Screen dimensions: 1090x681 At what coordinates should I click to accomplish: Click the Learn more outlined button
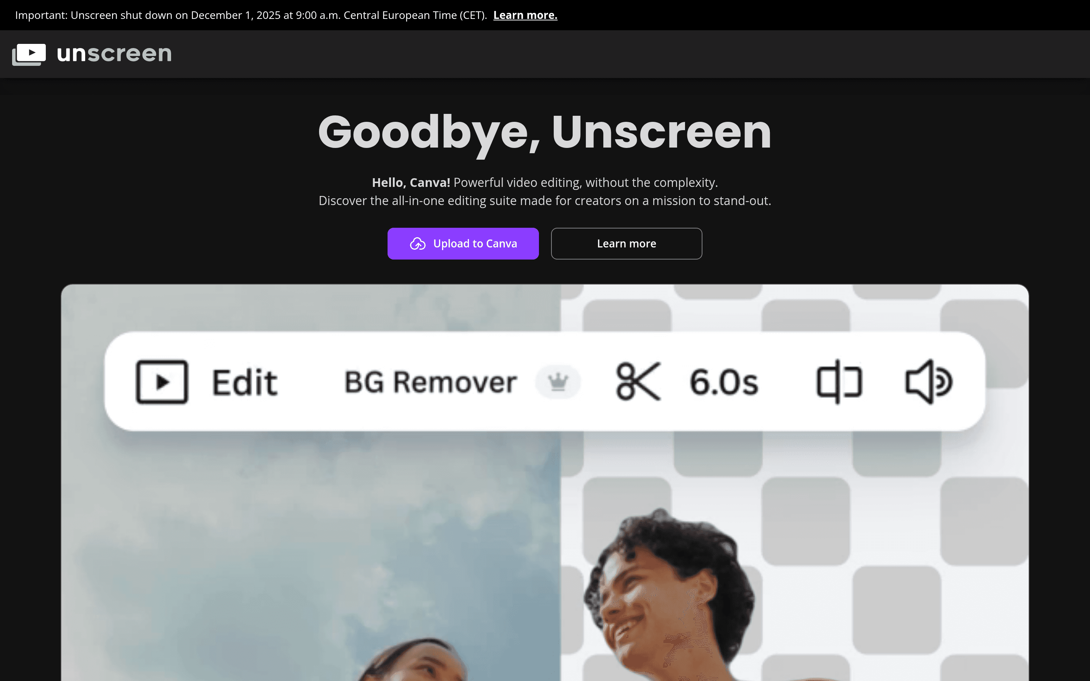(626, 243)
